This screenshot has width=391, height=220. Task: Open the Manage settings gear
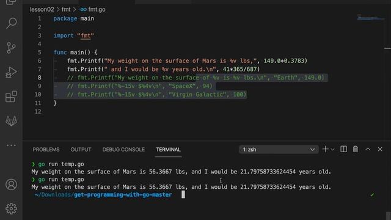(11, 208)
